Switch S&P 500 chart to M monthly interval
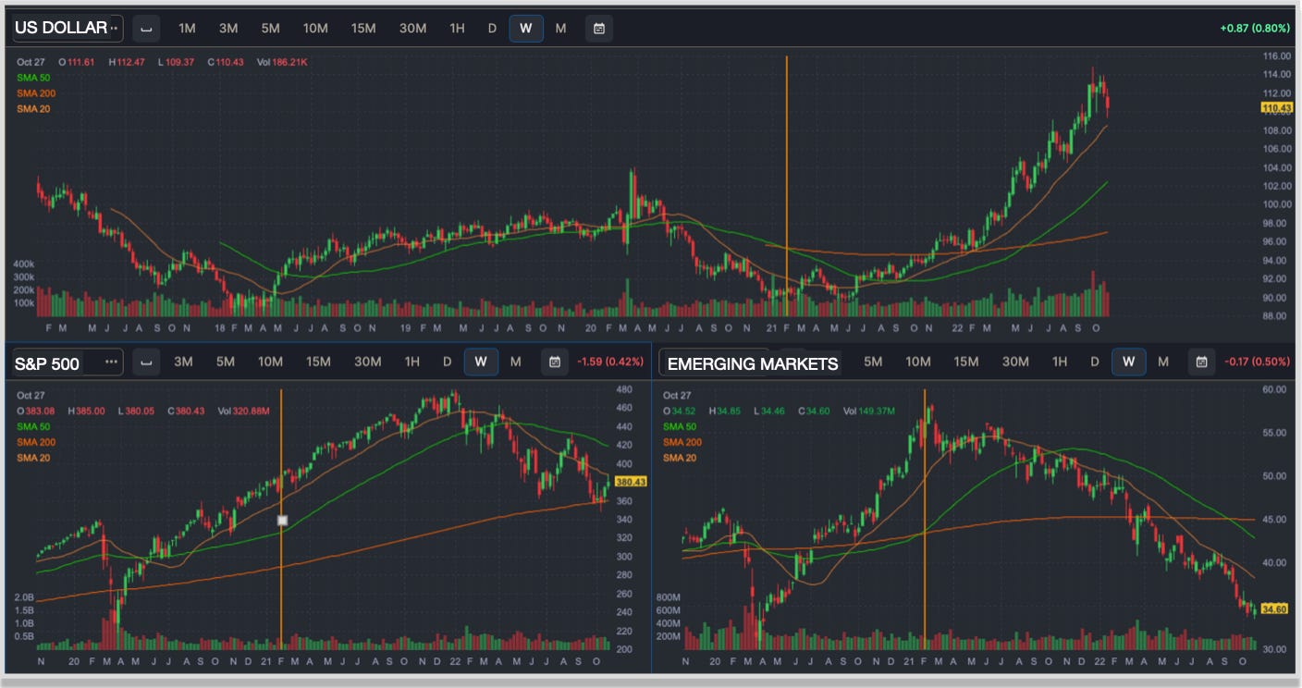1302x688 pixels. click(516, 362)
